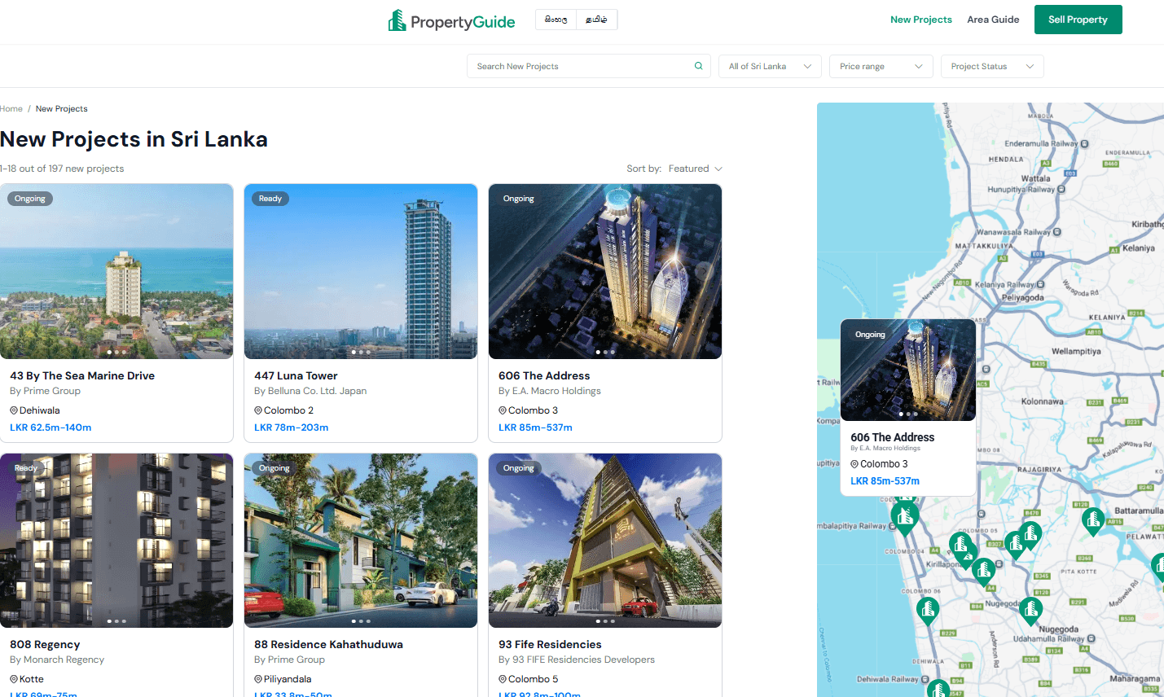Open the Sort by Featured dropdown

[x=694, y=169]
